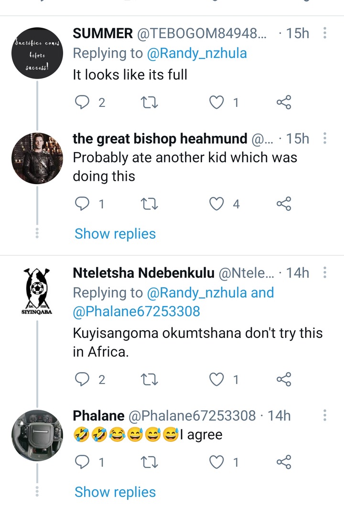Show replies under bishop heahmund's tweet
The height and width of the screenshot is (509, 344).
(x=115, y=234)
